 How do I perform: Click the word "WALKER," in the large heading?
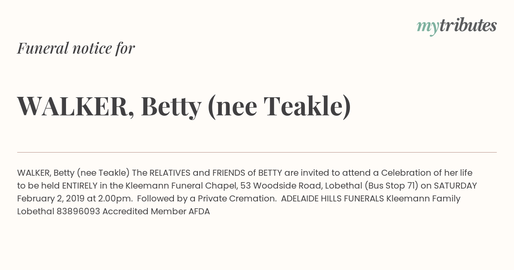click(75, 107)
